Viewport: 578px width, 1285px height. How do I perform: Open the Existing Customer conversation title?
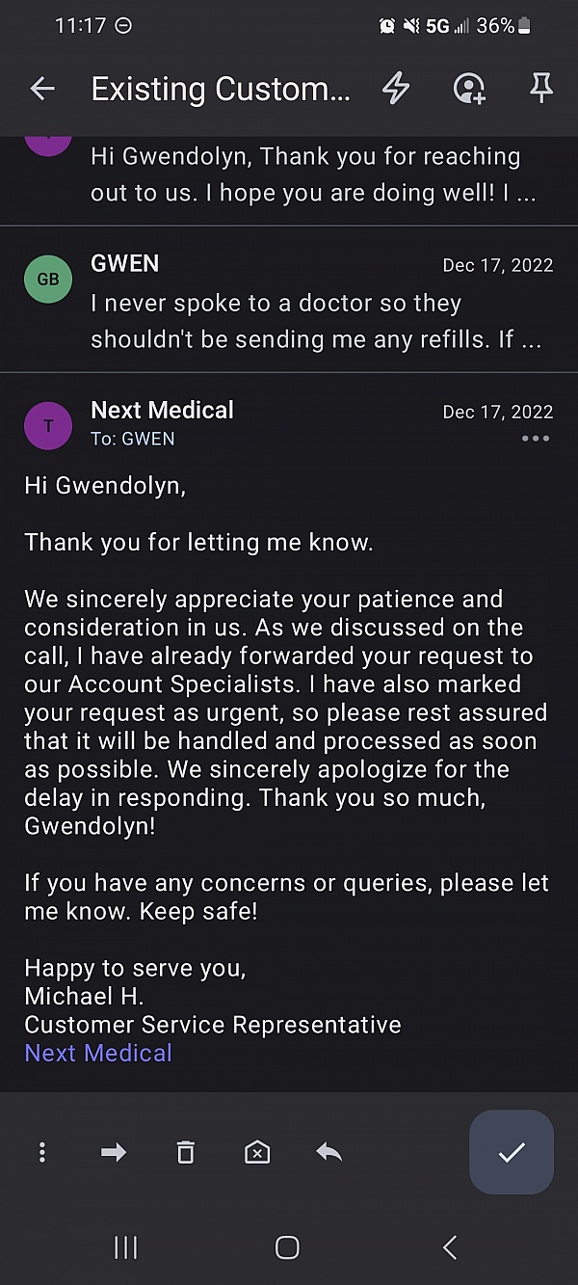click(x=222, y=89)
